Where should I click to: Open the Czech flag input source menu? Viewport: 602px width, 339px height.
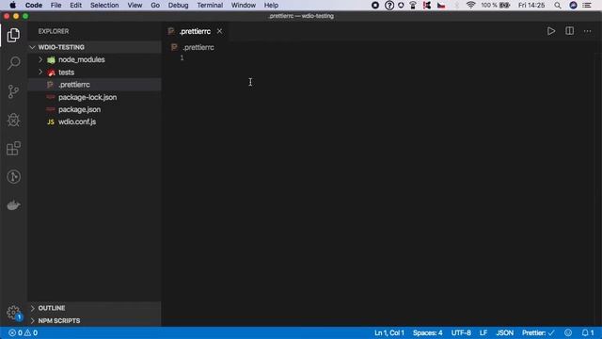click(x=441, y=6)
